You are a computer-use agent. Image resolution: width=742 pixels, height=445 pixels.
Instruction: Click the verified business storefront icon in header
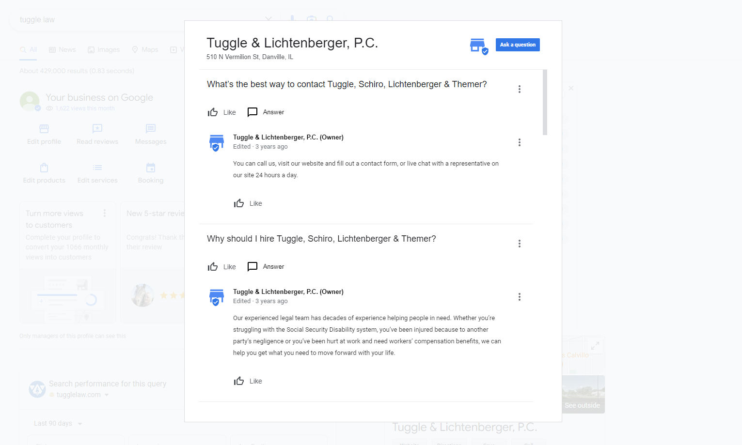[479, 46]
